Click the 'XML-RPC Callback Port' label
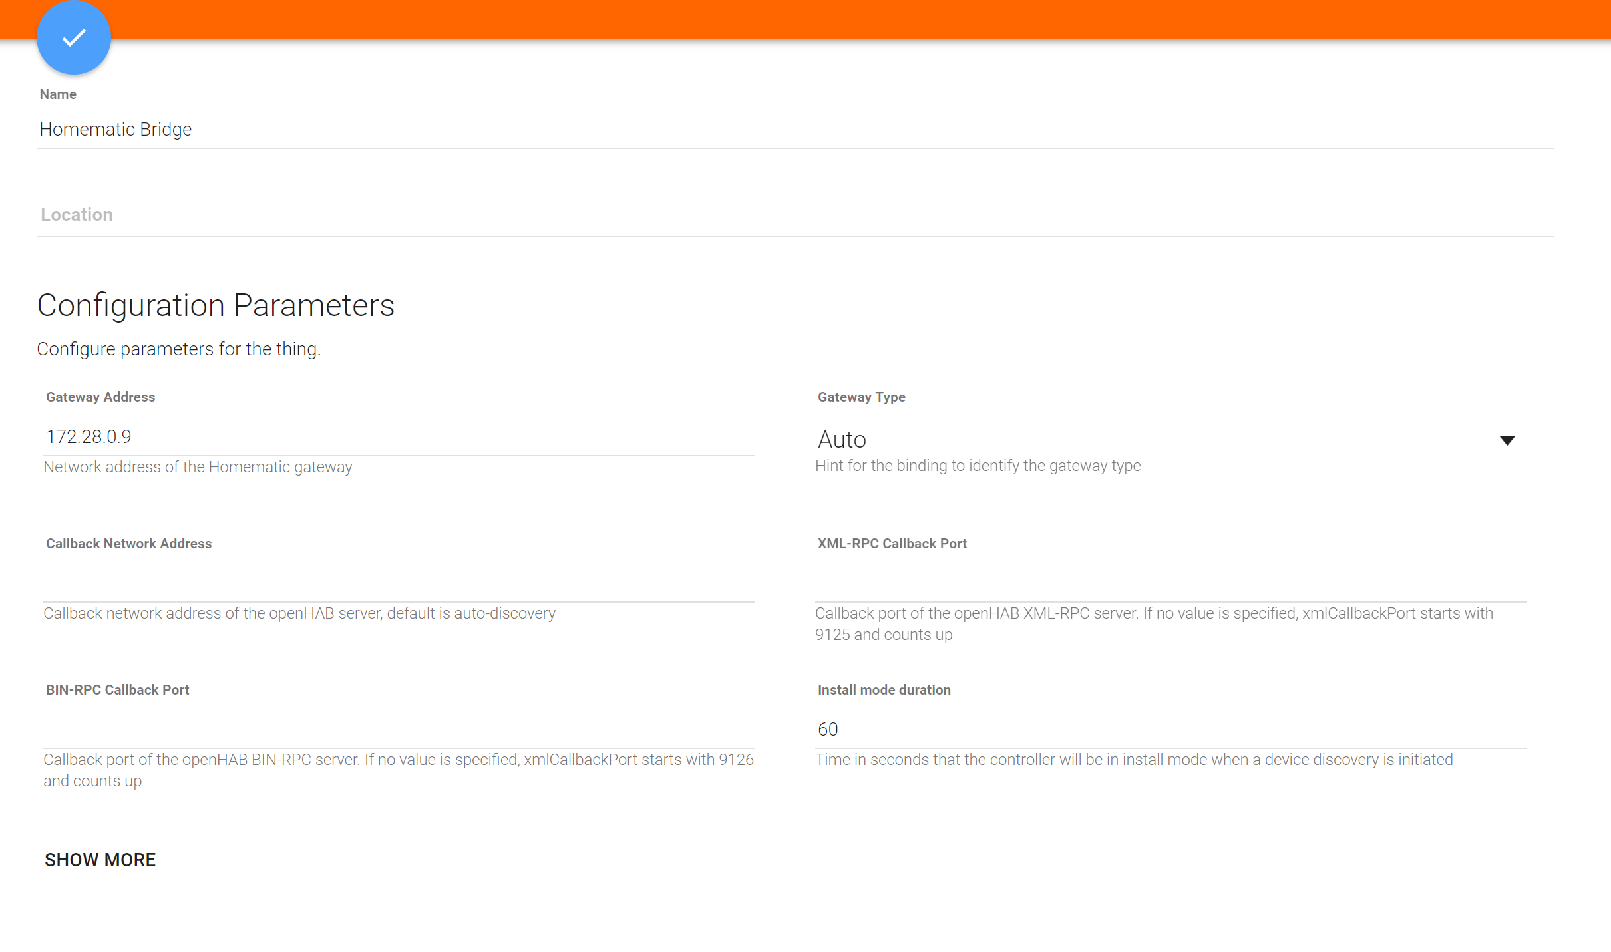The height and width of the screenshot is (952, 1611). (892, 544)
